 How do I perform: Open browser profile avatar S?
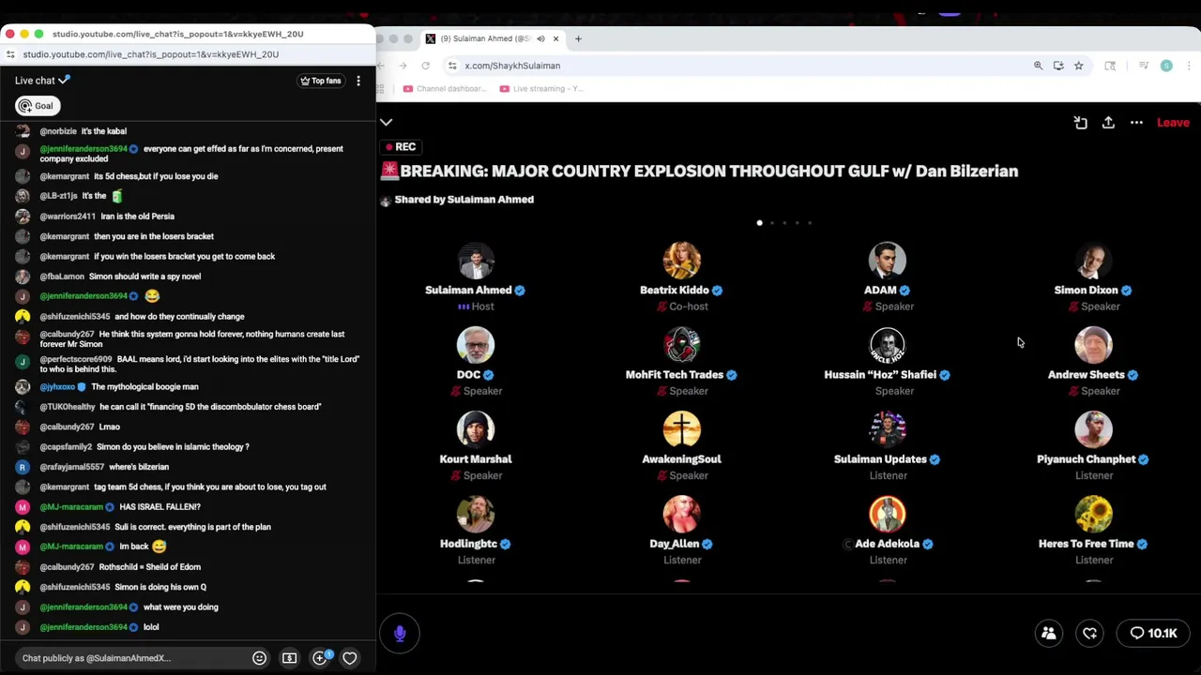[x=1166, y=66]
